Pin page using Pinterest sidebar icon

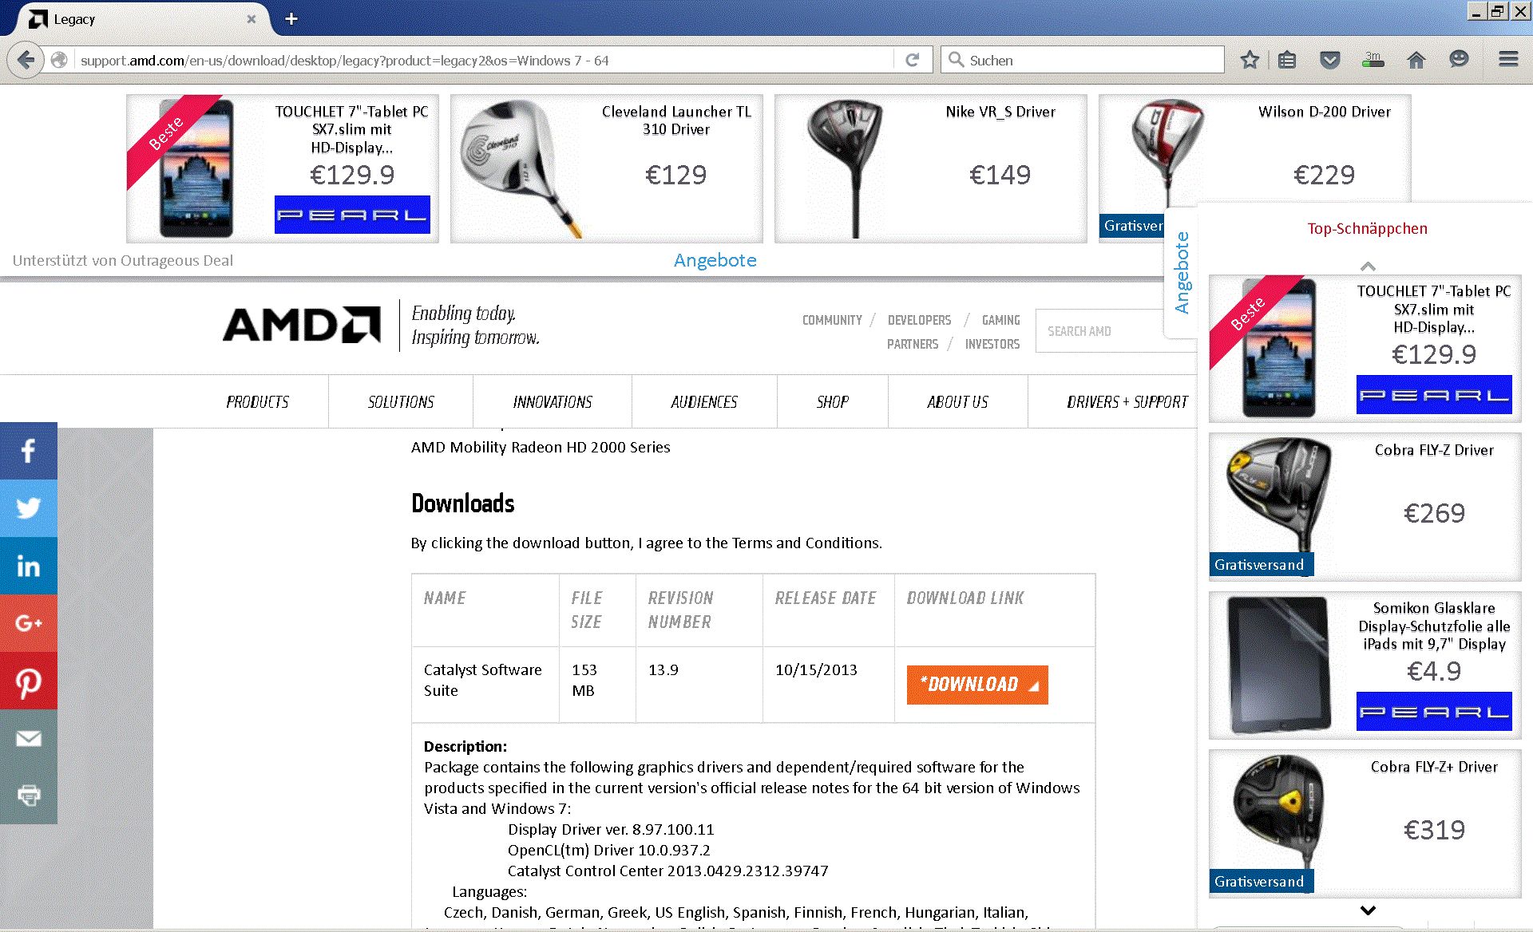pyautogui.click(x=29, y=681)
